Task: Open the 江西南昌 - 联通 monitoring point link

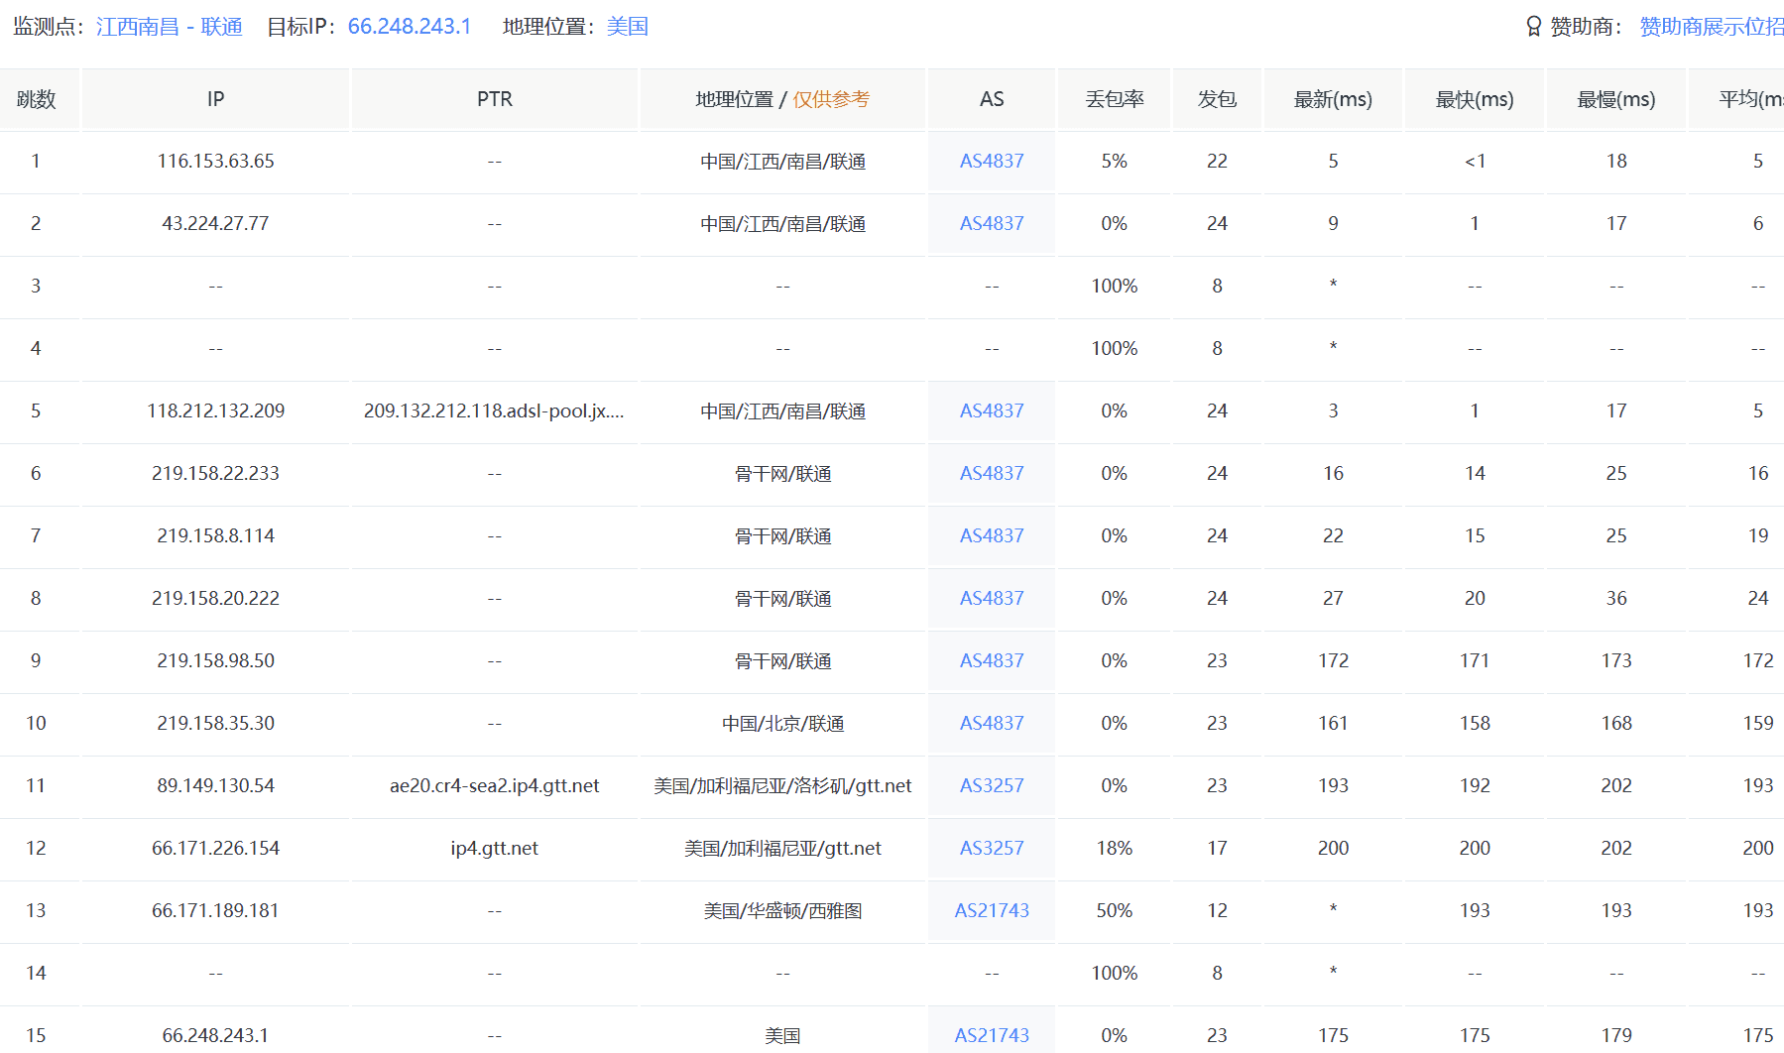Action: (170, 27)
